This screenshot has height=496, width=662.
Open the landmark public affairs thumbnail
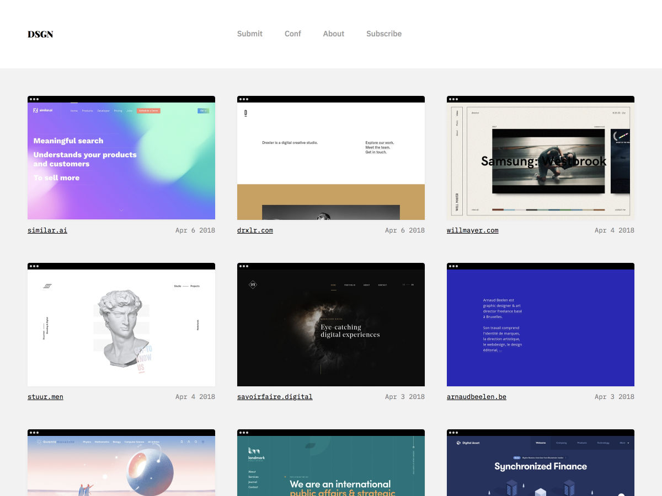pos(331,462)
